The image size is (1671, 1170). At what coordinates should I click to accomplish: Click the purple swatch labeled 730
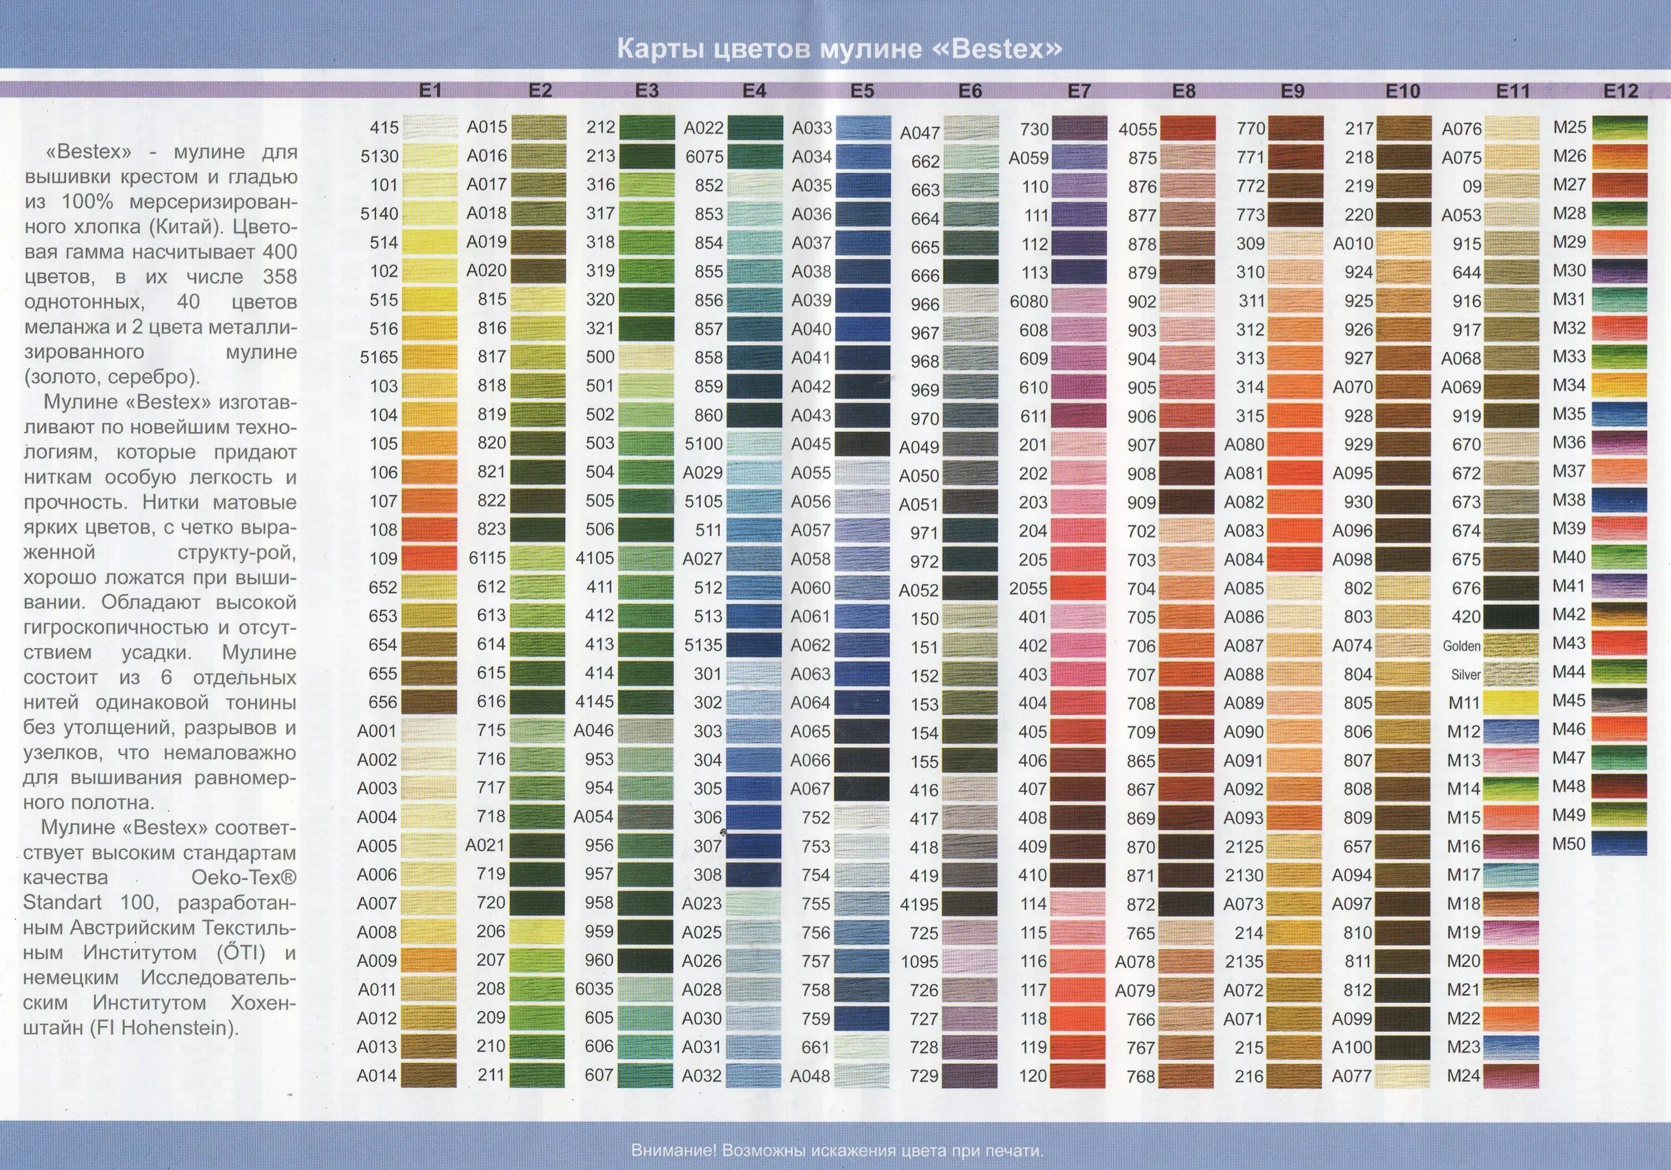tap(1079, 128)
